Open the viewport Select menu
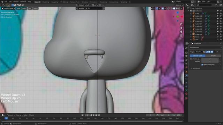 click(x=24, y=8)
